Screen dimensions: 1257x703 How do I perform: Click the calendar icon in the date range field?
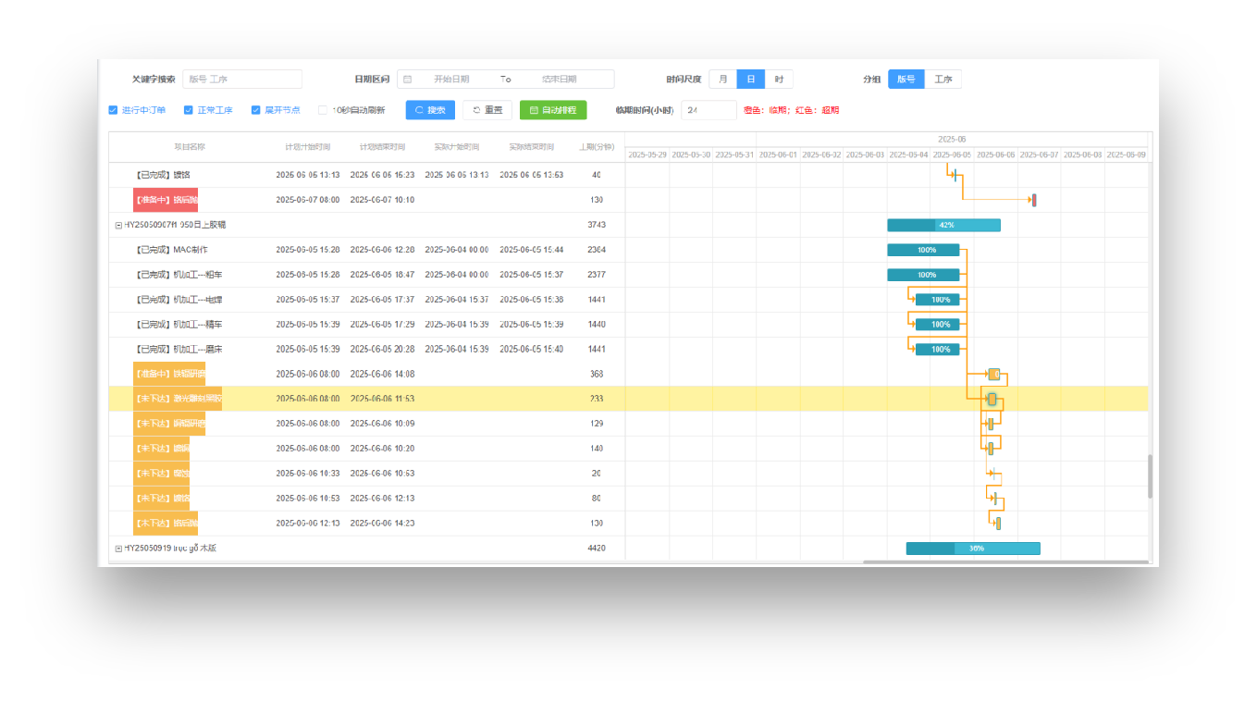point(408,80)
